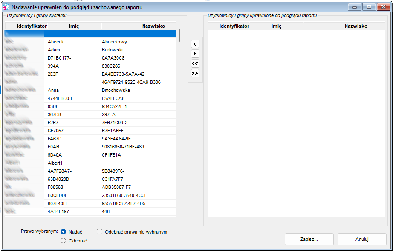The image size is (393, 251).
Task: Enable Odebrać prawa nie wybranym checkbox
Action: (x=100, y=232)
